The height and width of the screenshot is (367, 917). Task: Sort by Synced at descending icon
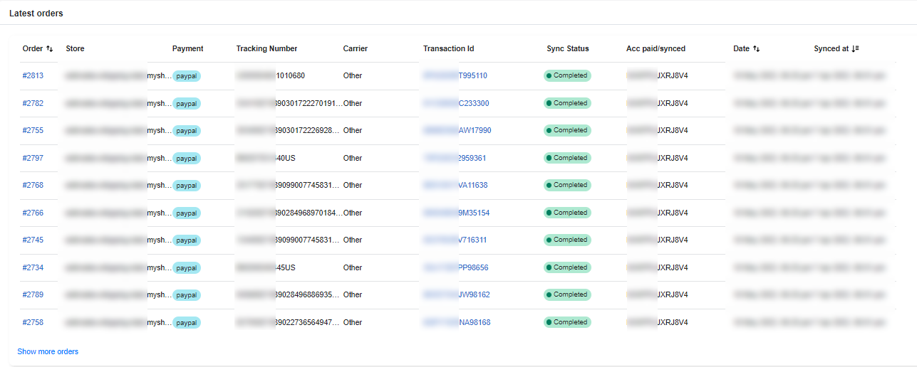tap(855, 49)
